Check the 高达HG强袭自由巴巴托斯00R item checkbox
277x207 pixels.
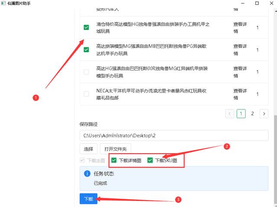coord(86,72)
